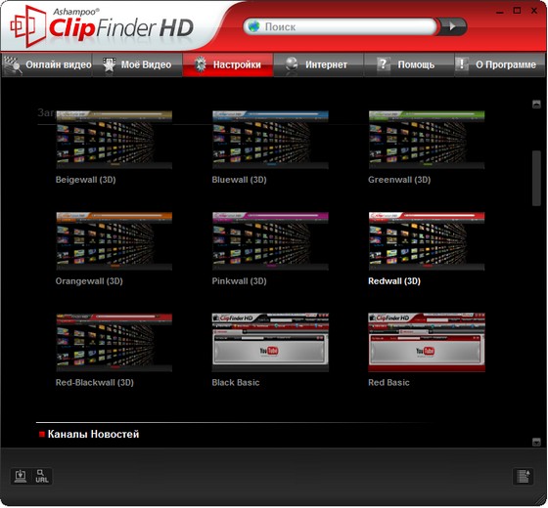Image resolution: width=548 pixels, height=508 pixels.
Task: Click the vertical scrollbar thumb
Action: pyautogui.click(x=536, y=178)
